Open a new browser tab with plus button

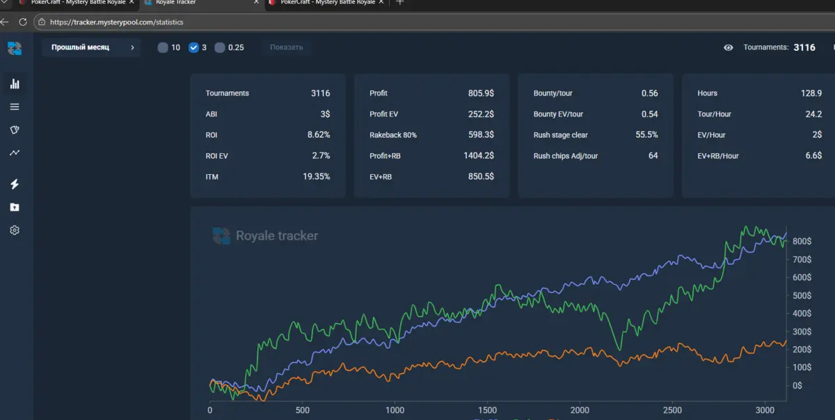(x=399, y=3)
